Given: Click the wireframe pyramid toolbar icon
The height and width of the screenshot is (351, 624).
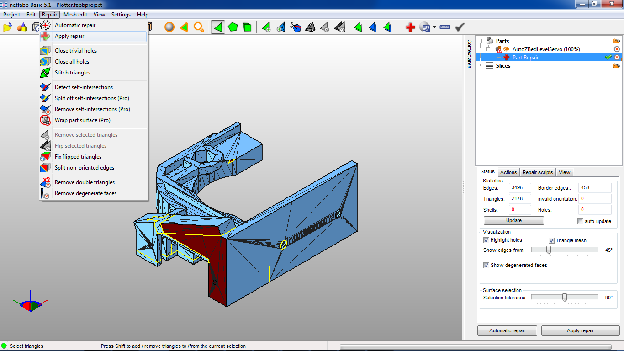Looking at the screenshot, I should point(310,27).
